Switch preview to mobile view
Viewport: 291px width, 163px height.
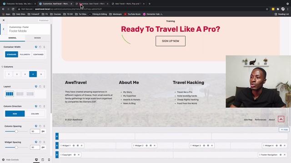49,160
